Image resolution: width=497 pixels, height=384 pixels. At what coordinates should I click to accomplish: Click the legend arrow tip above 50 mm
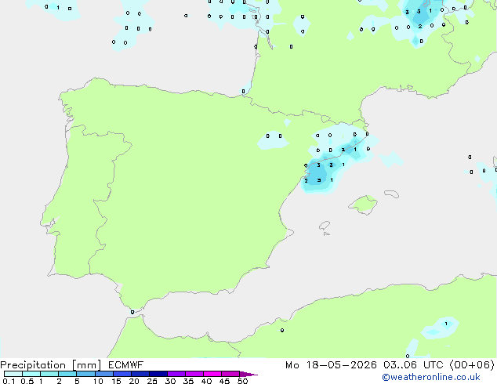click(x=248, y=374)
